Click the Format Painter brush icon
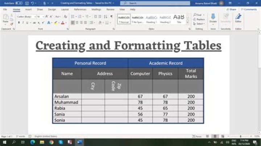The width and height of the screenshot is (261, 146). click(12, 24)
